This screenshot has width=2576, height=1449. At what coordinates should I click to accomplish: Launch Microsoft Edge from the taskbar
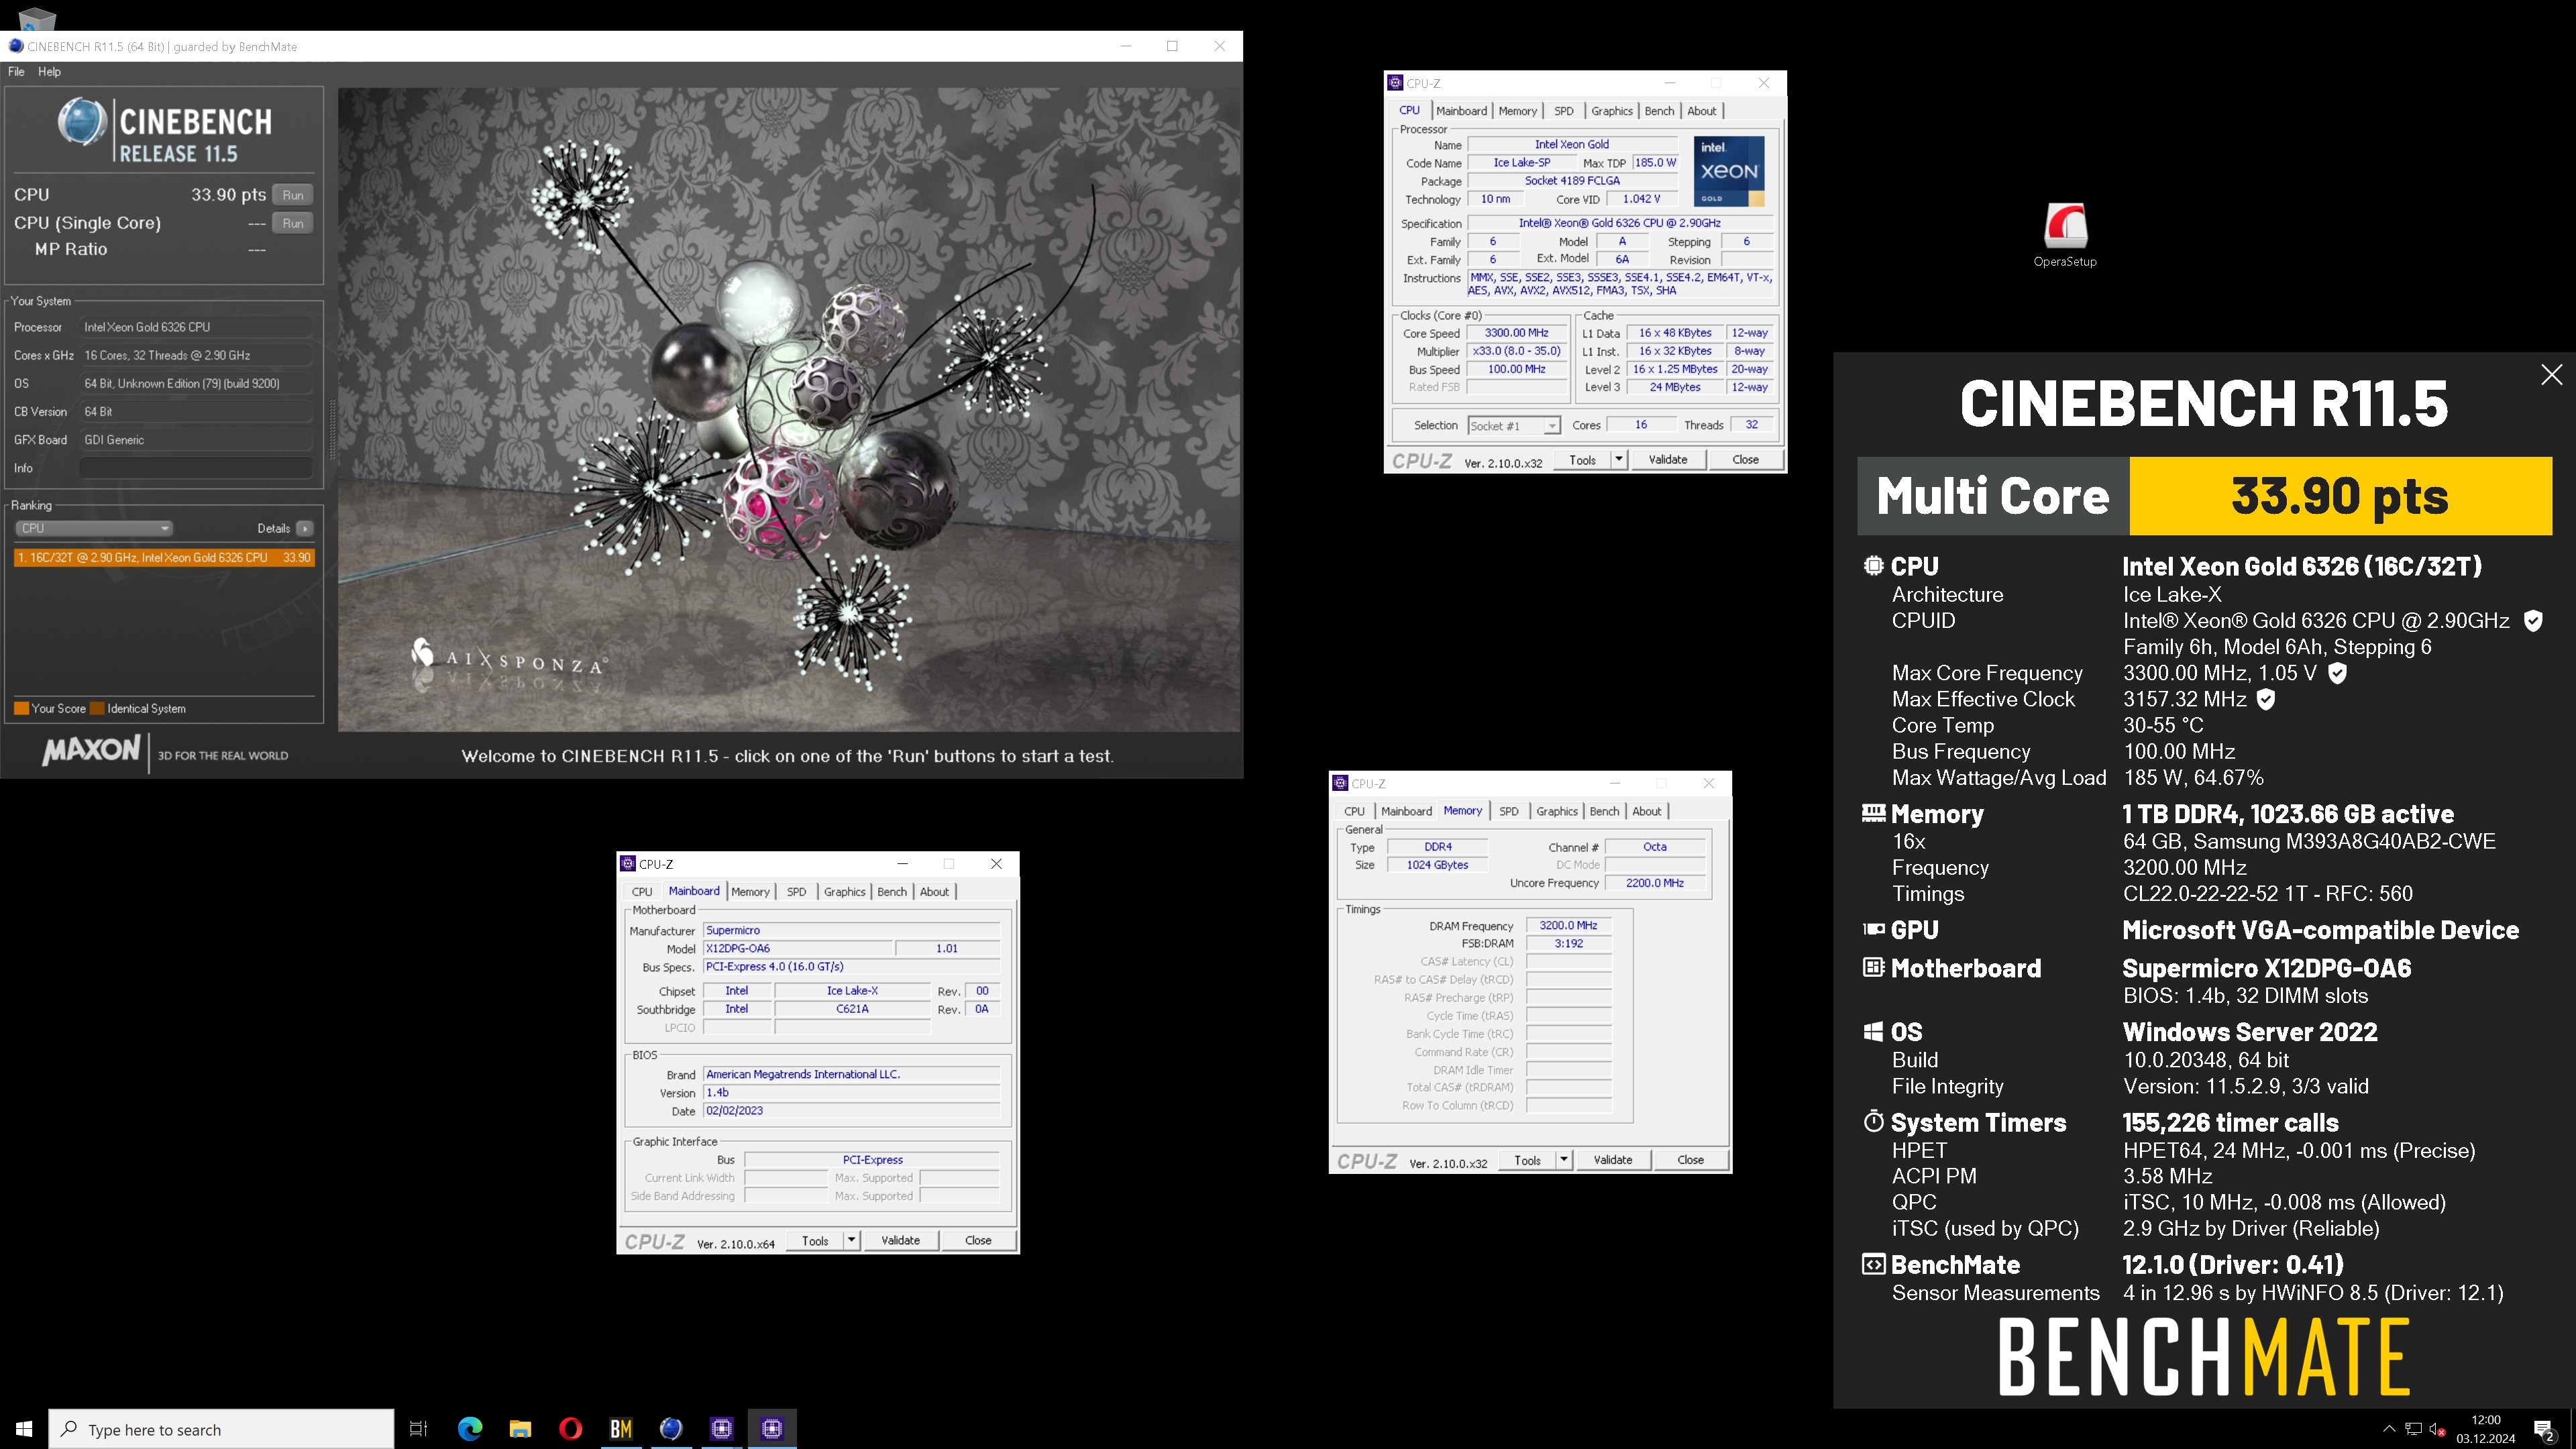click(469, 1429)
